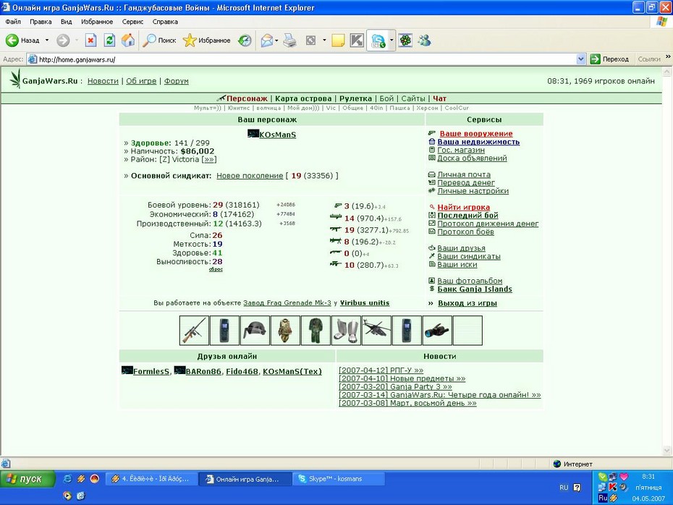
Task: Click the Mail envelope toolbar icon
Action: [x=266, y=41]
